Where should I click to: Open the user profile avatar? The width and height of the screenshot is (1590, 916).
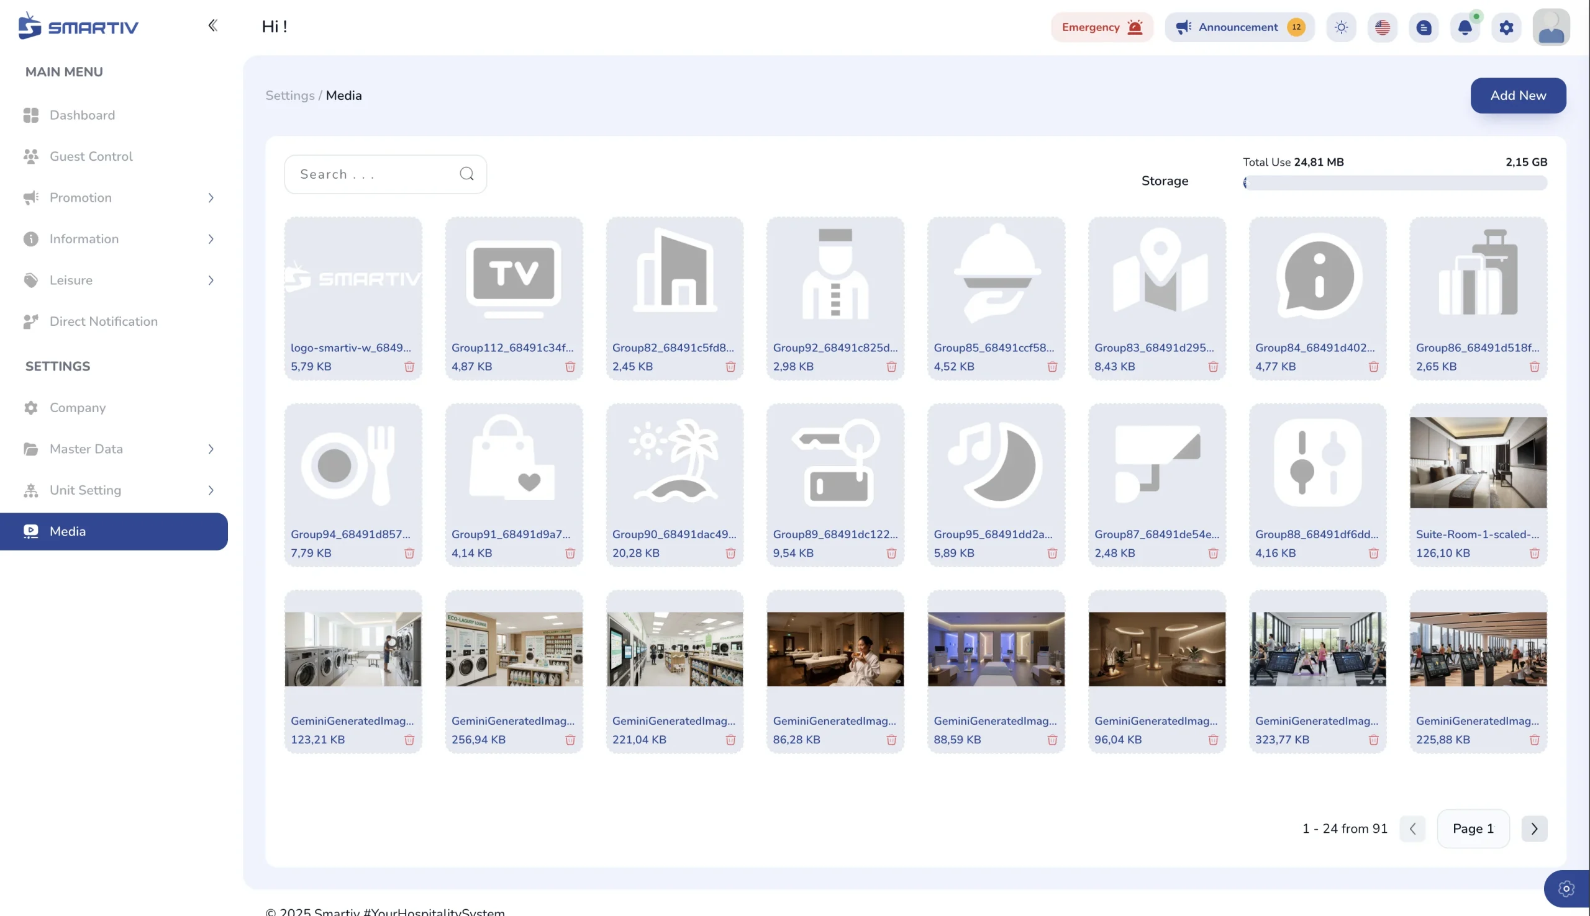tap(1551, 27)
